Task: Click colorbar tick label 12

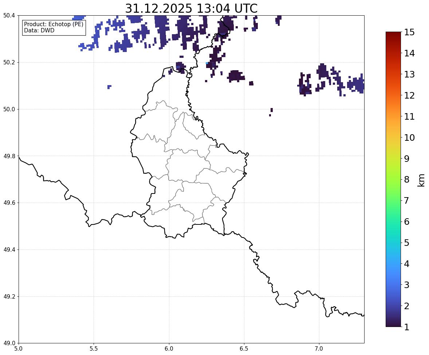Action: 409,95
